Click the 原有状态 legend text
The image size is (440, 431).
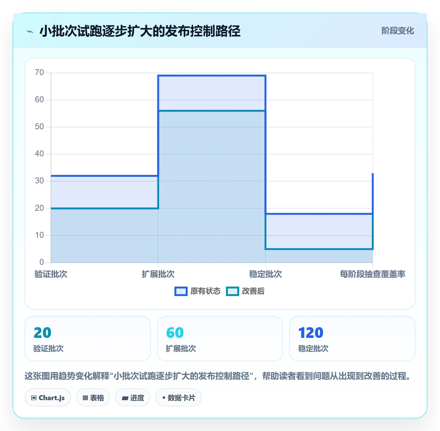coord(206,291)
